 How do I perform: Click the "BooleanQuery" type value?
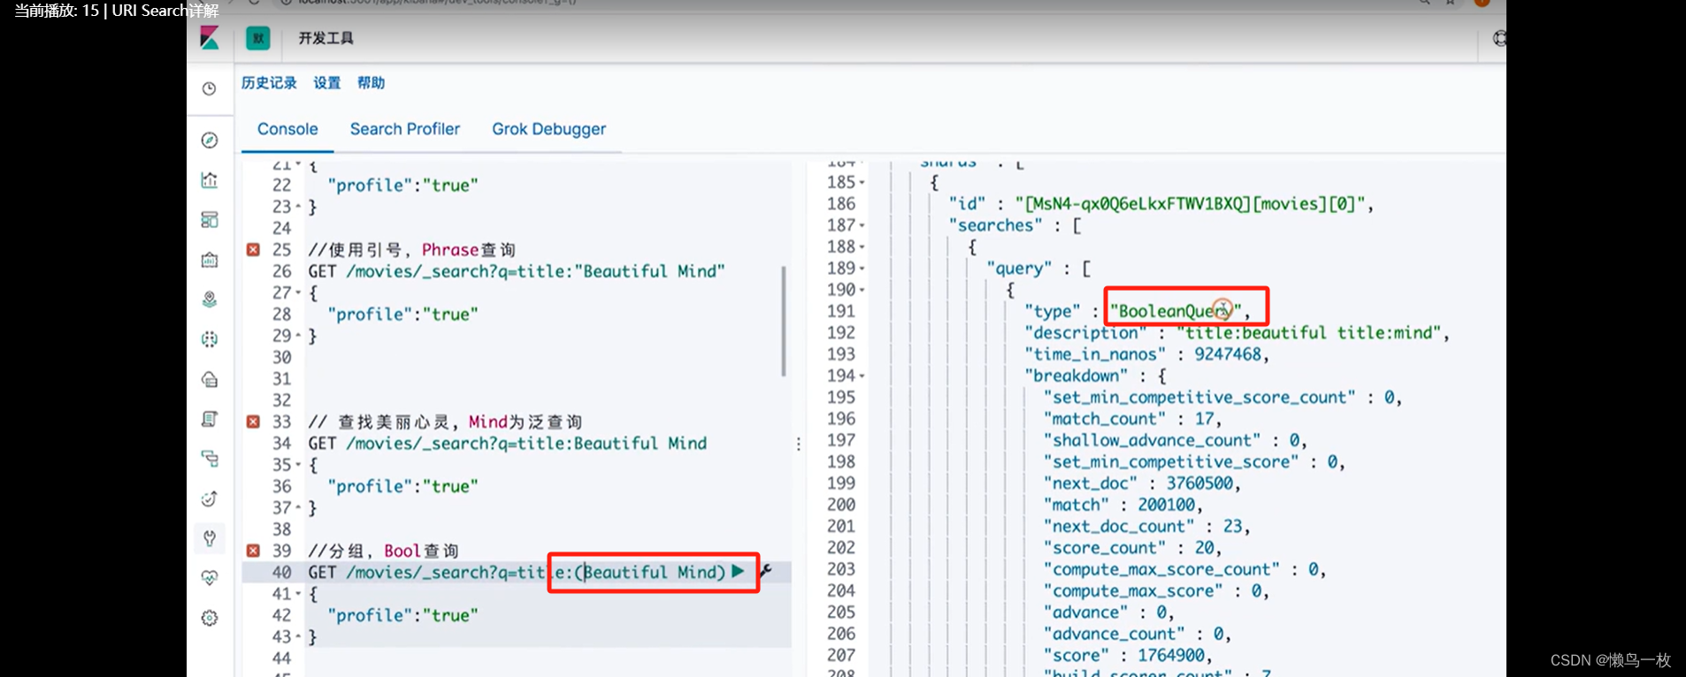coord(1176,311)
